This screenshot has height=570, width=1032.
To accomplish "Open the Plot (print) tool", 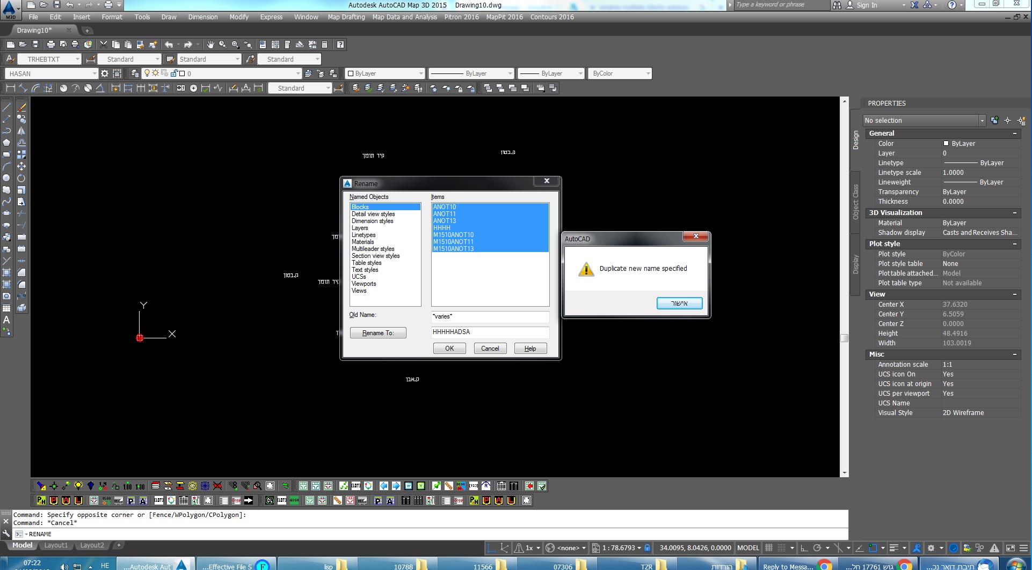I will click(52, 45).
